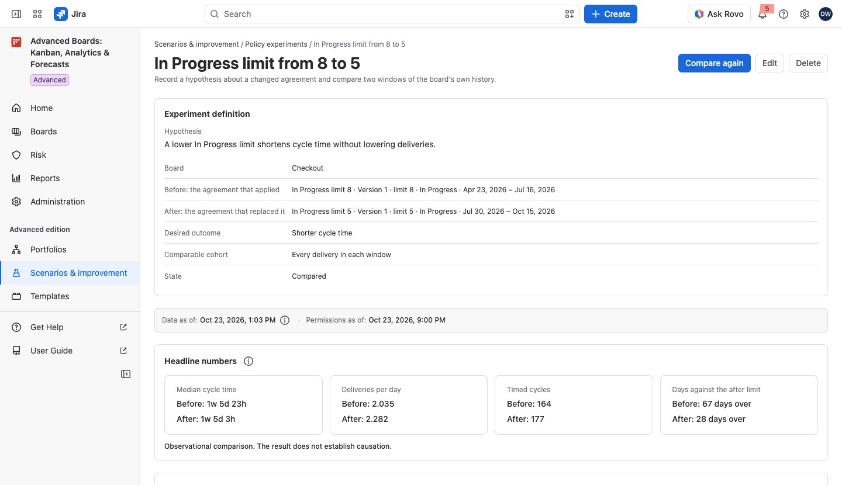Viewport: 842px width, 485px height.
Task: Click the search bar's filter icon
Action: coord(570,14)
